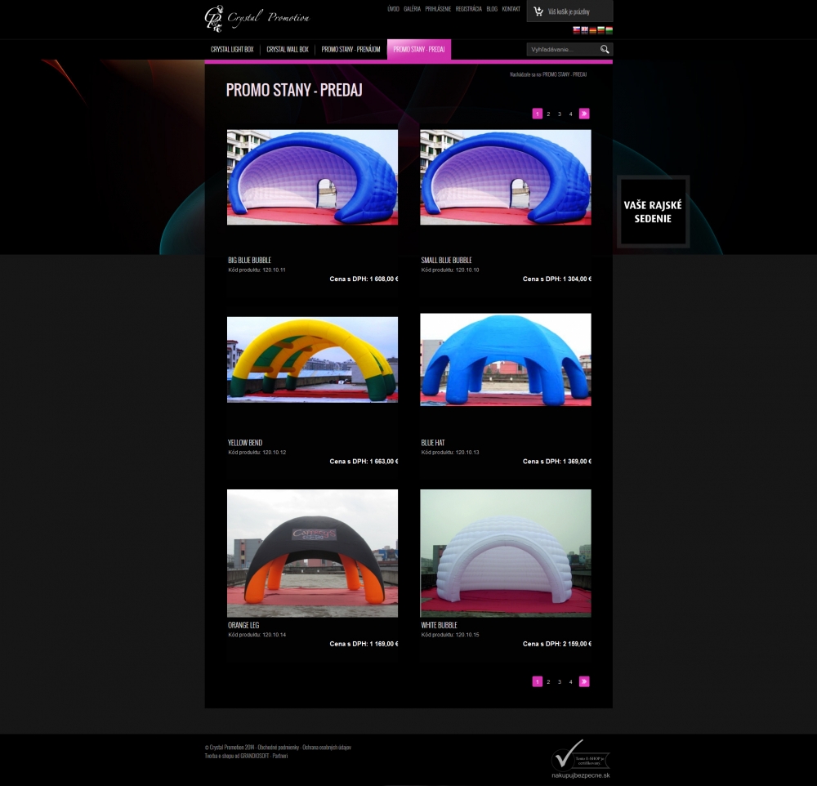Go to page 3 in bottom pagination
The width and height of the screenshot is (817, 786).
pos(560,681)
